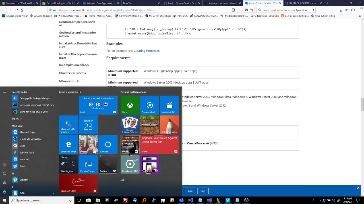Bookmark this page with star icon
The image size is (364, 204).
(252, 10)
